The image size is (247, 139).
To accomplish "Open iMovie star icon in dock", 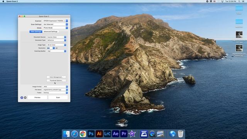I will pos(132,134).
